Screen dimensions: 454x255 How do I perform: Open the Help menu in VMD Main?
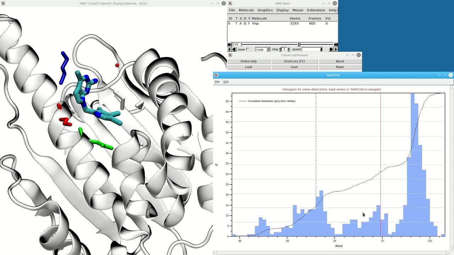332,10
